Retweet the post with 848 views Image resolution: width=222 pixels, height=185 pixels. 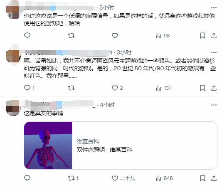[x=73, y=178]
